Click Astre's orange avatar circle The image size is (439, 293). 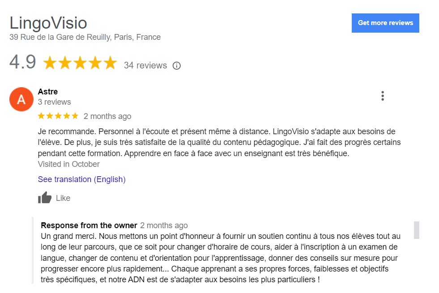click(x=21, y=99)
